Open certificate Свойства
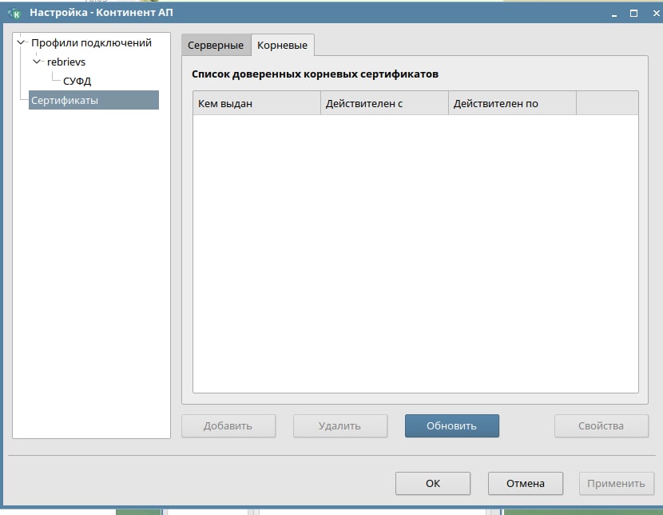This screenshot has width=663, height=515. click(601, 425)
